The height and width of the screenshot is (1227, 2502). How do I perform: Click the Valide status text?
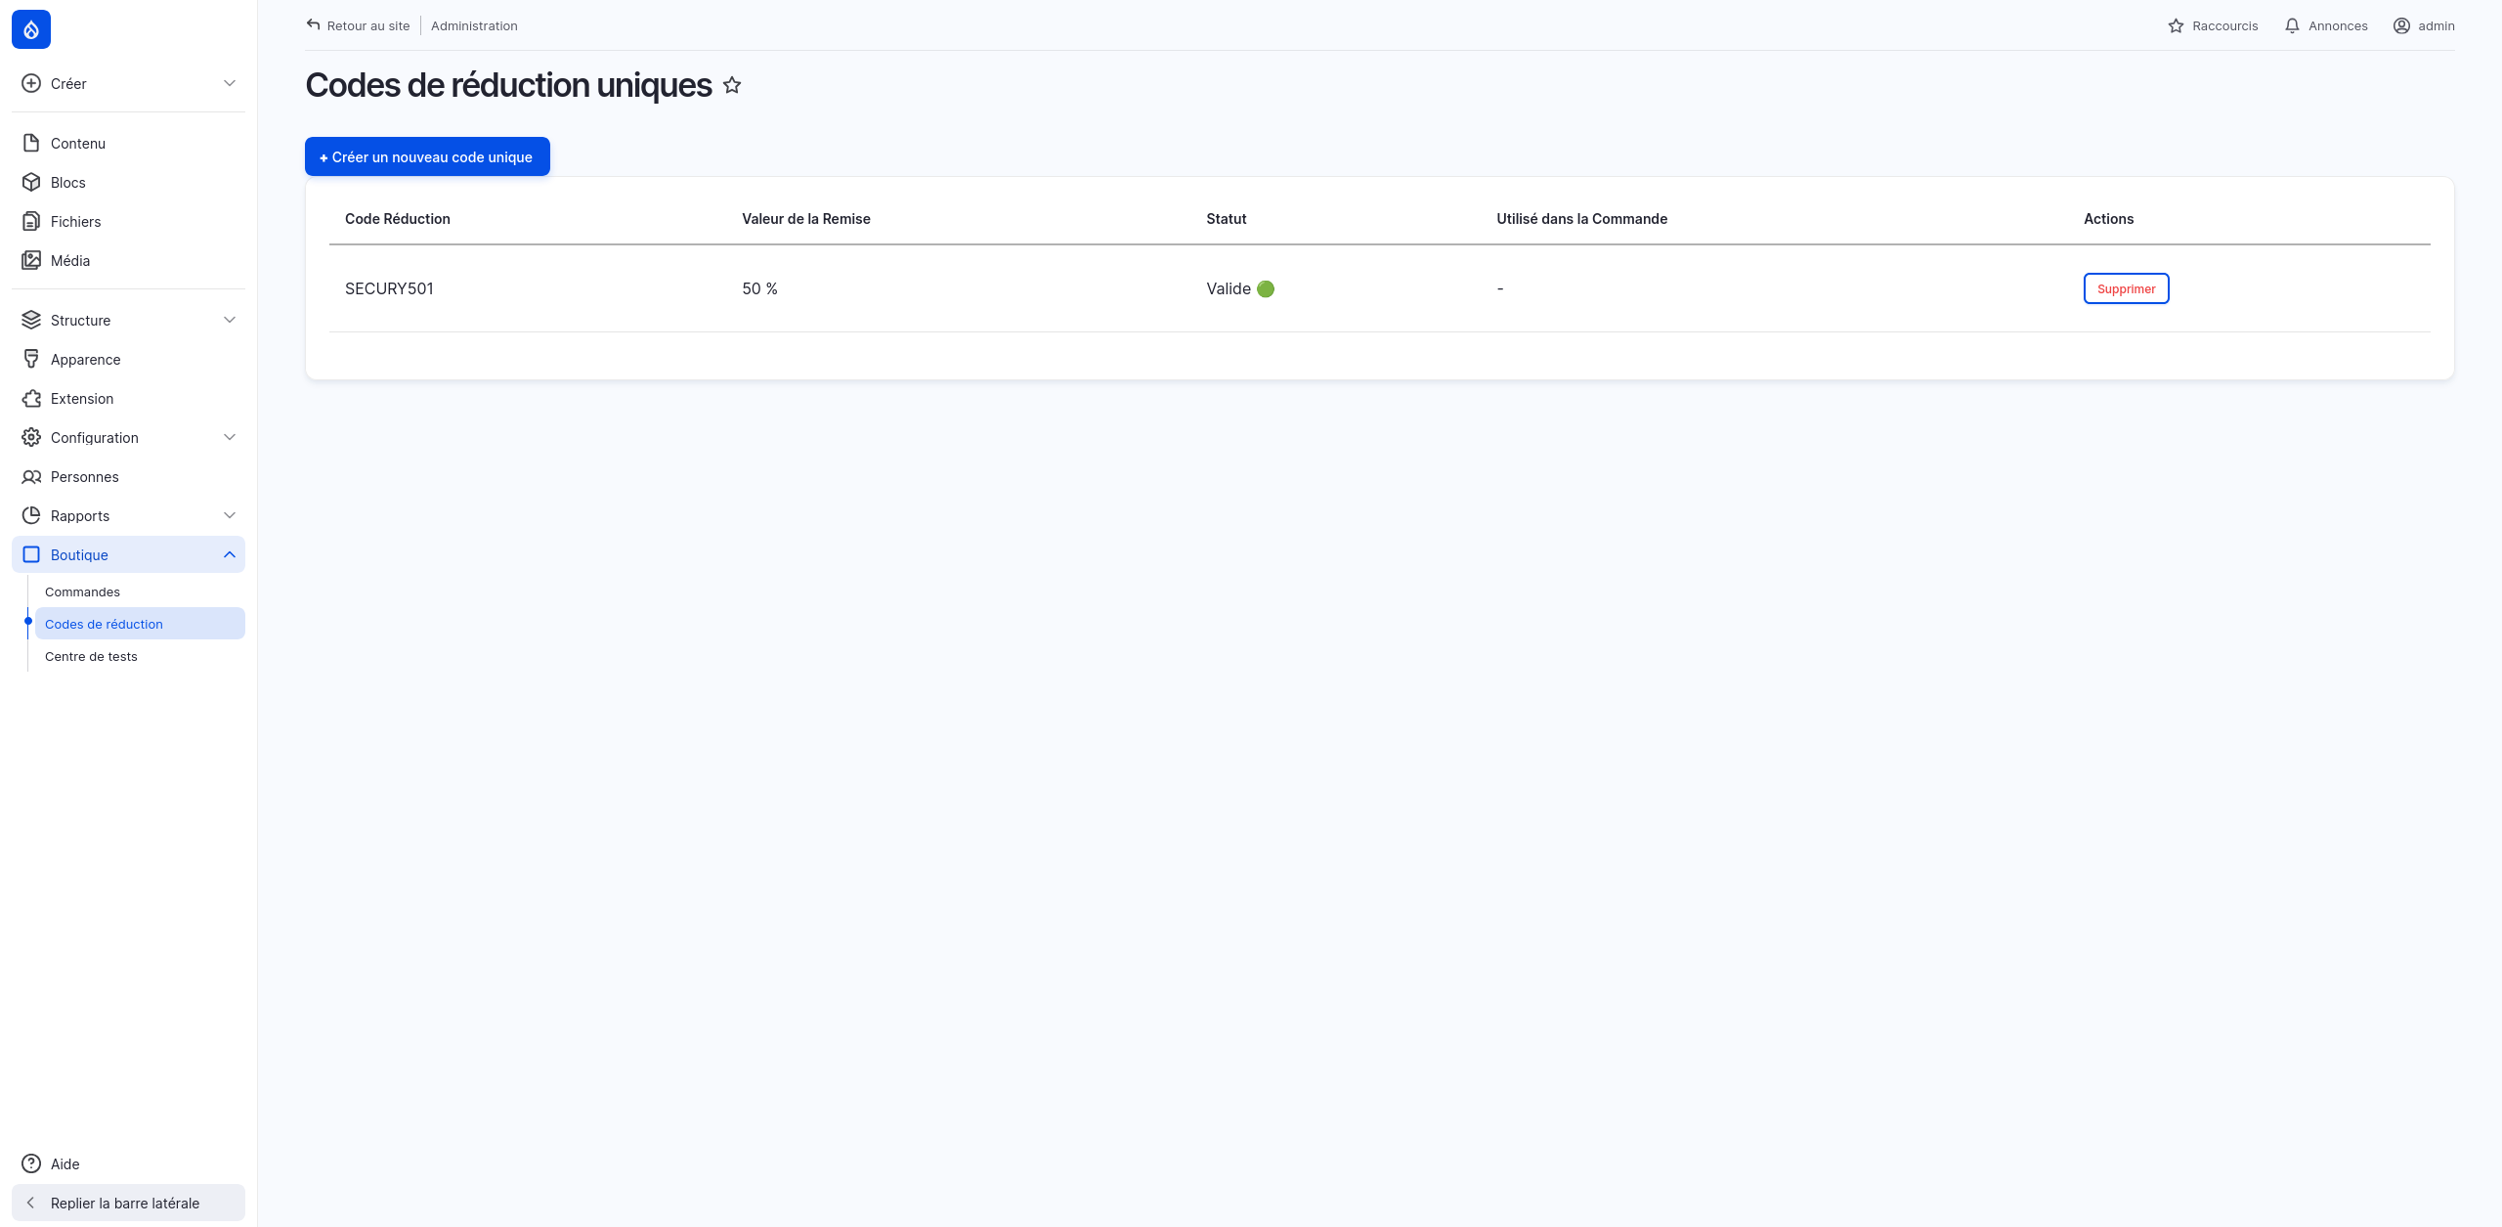1229,288
